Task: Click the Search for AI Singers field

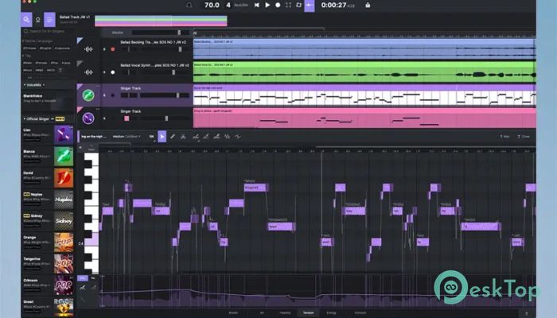Action: click(x=47, y=31)
